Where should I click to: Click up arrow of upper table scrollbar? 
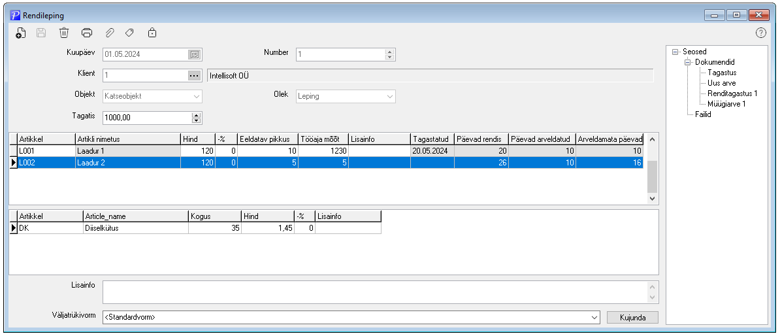point(652,138)
